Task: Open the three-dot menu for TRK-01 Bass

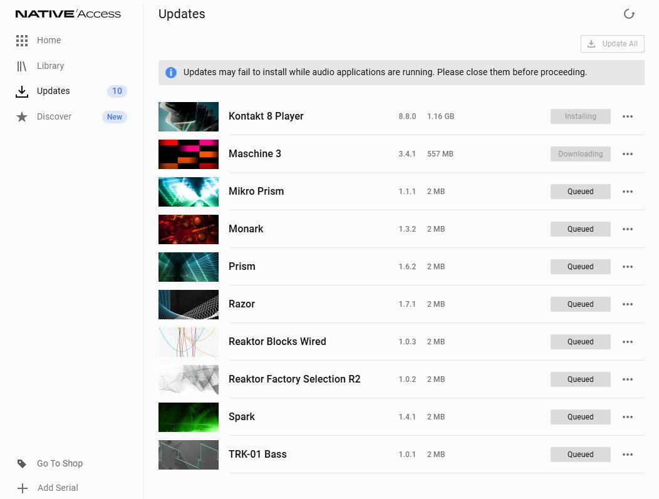Action: [x=628, y=455]
